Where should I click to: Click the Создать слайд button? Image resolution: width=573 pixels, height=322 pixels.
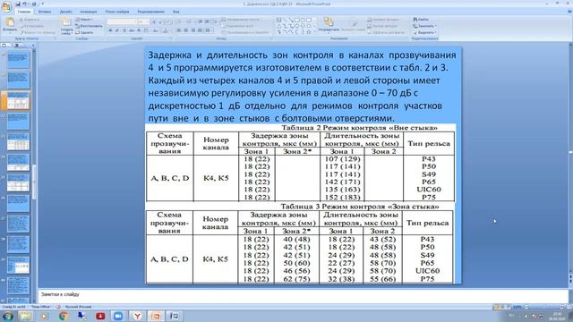66,26
